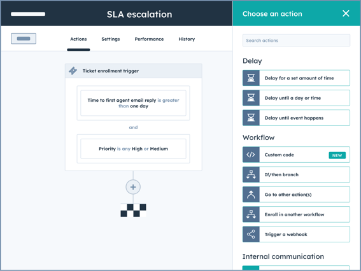Click the hourglass icon beside Delay until a day or time
361x271 pixels.
click(x=251, y=98)
